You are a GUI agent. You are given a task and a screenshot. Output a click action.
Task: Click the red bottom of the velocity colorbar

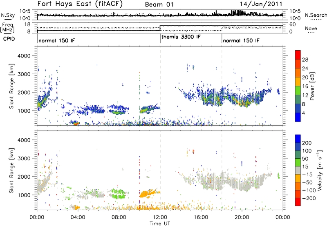click(x=298, y=202)
